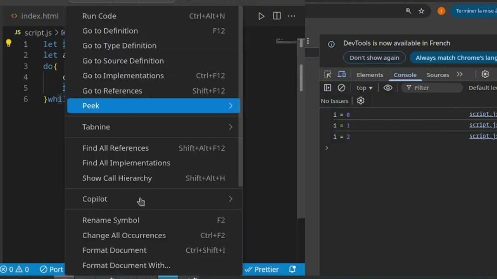
Task: Expand the console prompt arrow
Action: coord(327,148)
